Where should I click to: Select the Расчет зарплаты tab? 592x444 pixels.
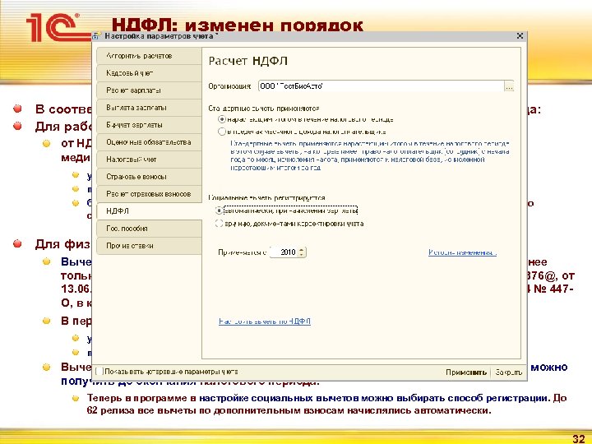[149, 90]
